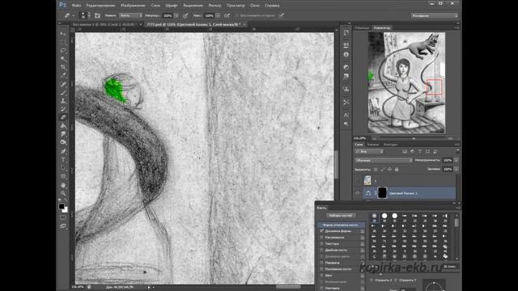The width and height of the screenshot is (518, 291).
Task: Toggle visibility of layer 1
Action: (x=358, y=180)
